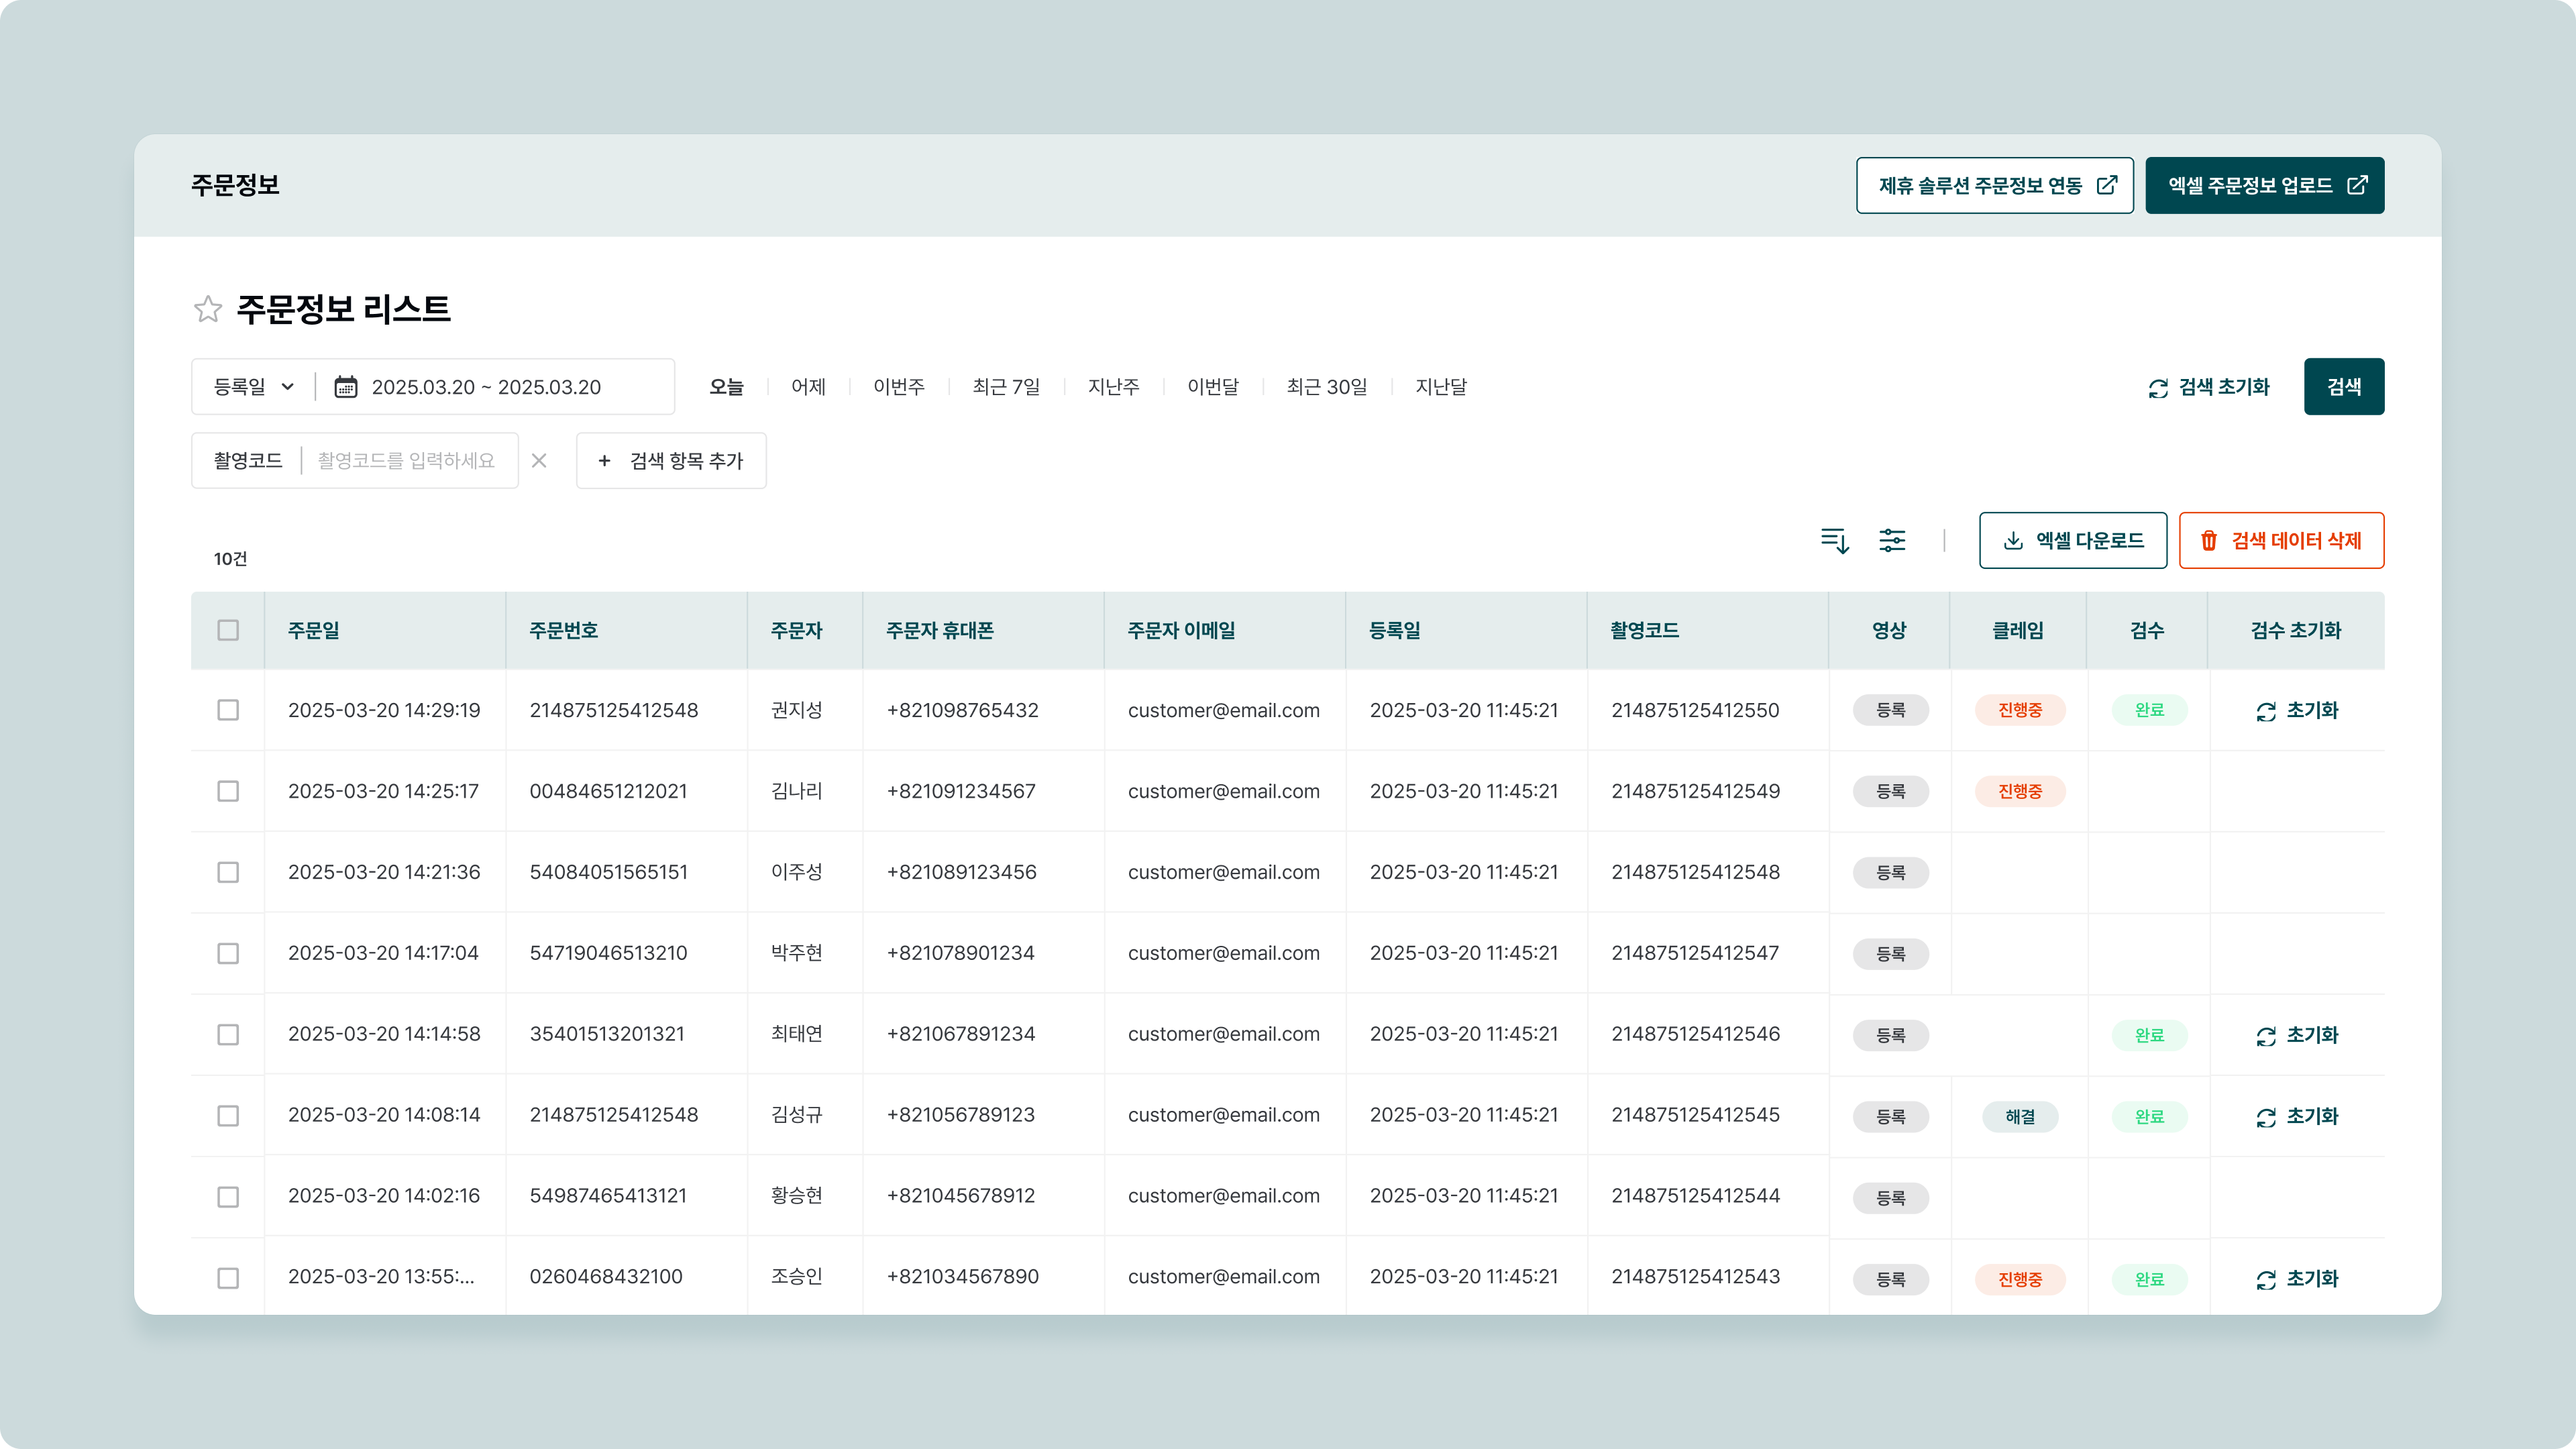
Task: Select the 최근 7일 date range tab
Action: [1006, 387]
